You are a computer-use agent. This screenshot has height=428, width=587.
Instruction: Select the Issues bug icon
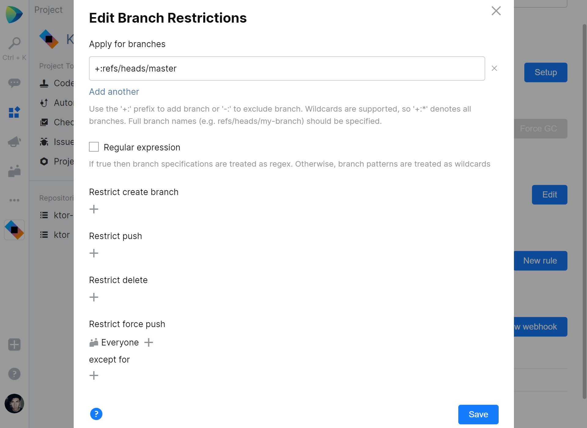click(x=44, y=142)
